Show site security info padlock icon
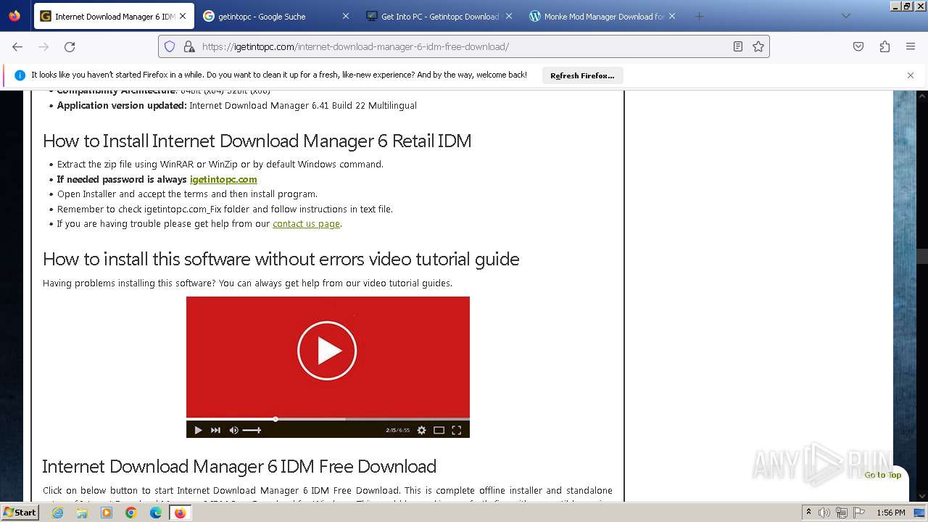The height and width of the screenshot is (522, 928). [189, 46]
